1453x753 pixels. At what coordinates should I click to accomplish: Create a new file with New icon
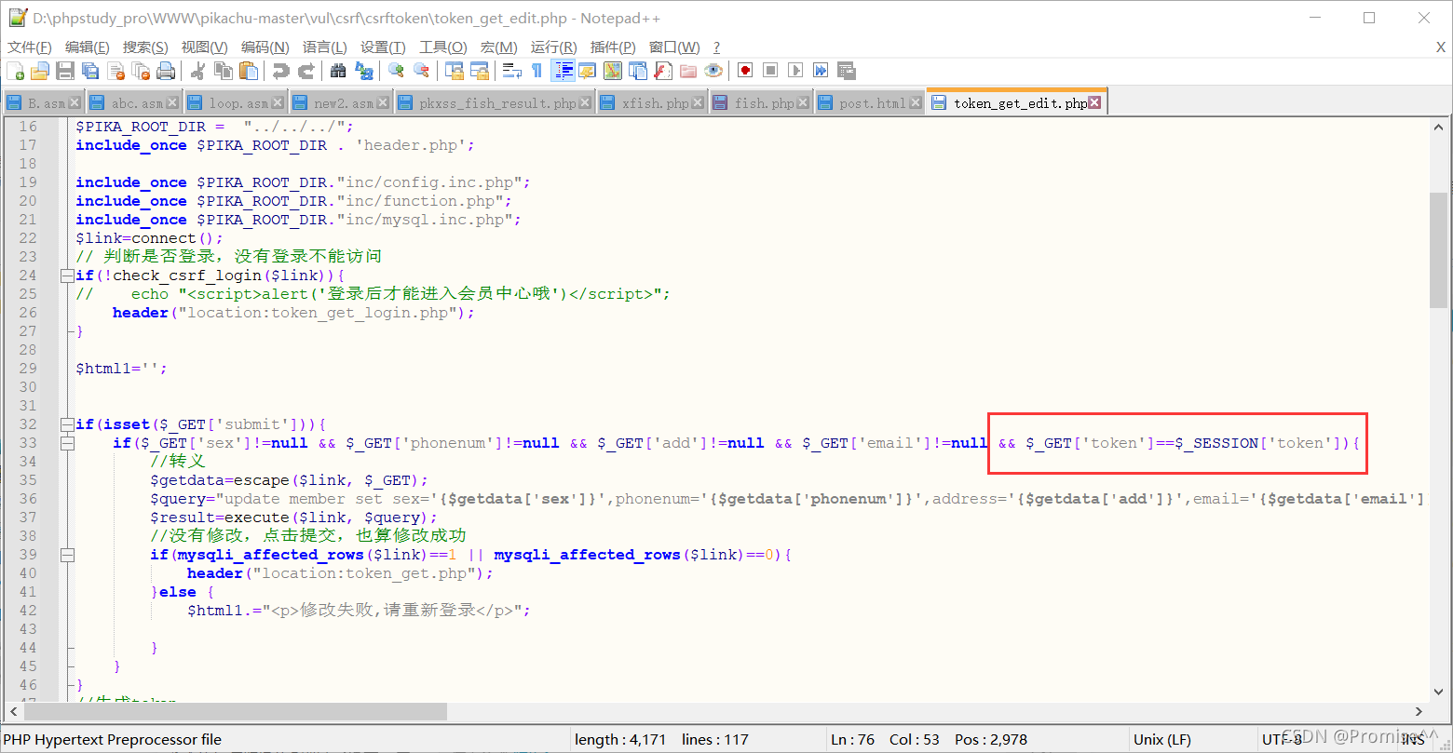pyautogui.click(x=16, y=71)
